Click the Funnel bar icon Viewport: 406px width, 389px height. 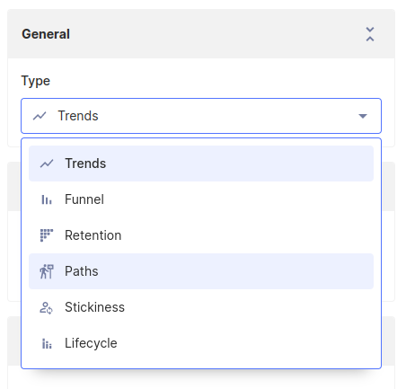(x=47, y=199)
